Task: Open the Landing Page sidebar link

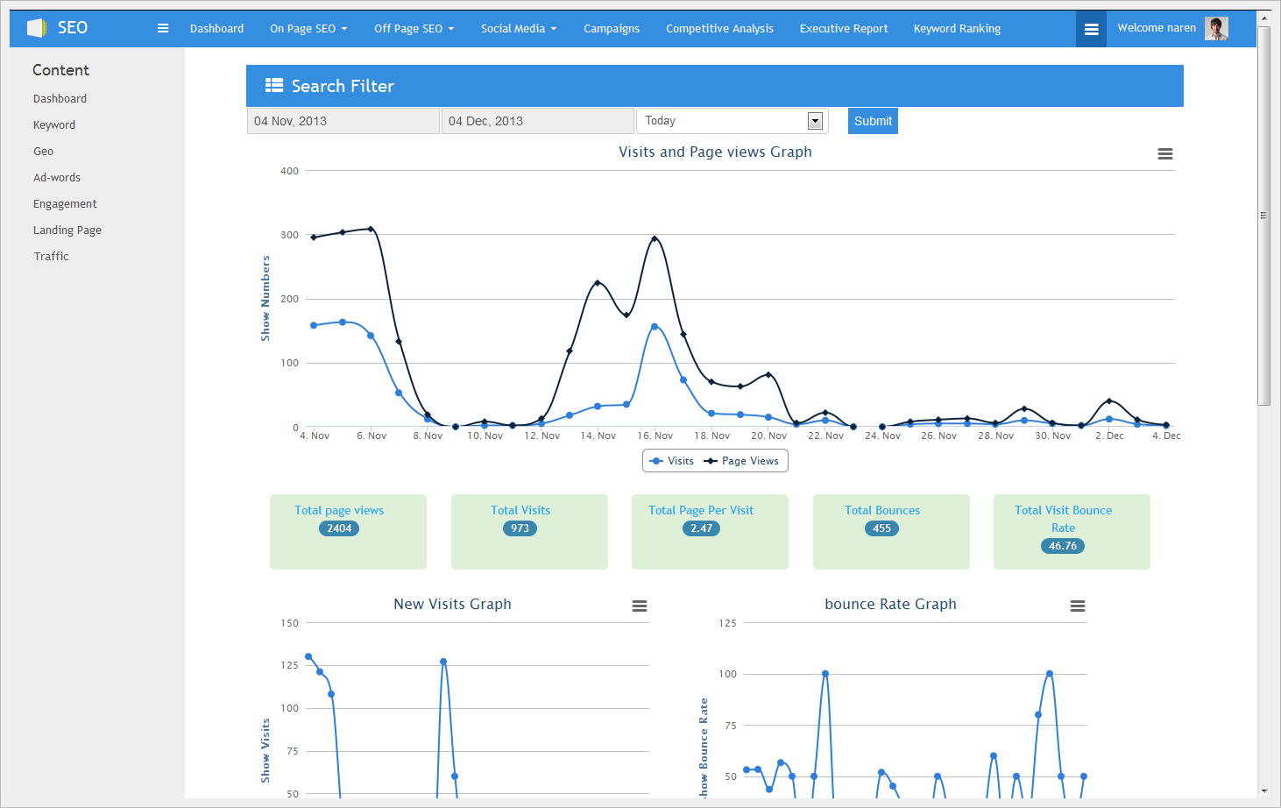Action: point(67,230)
